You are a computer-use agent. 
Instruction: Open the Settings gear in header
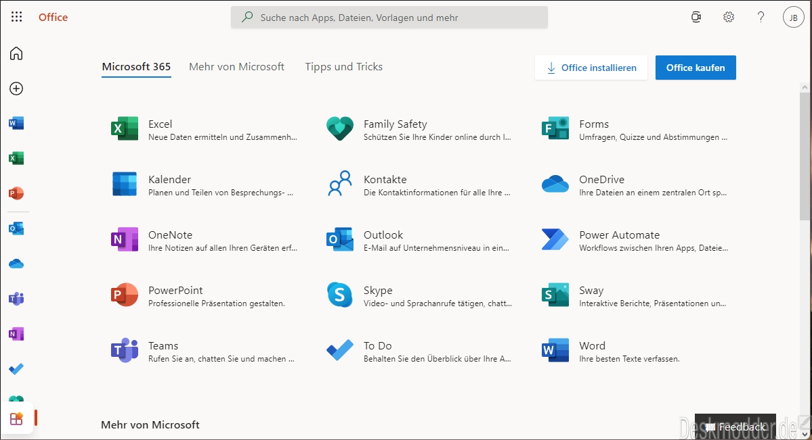(x=729, y=17)
